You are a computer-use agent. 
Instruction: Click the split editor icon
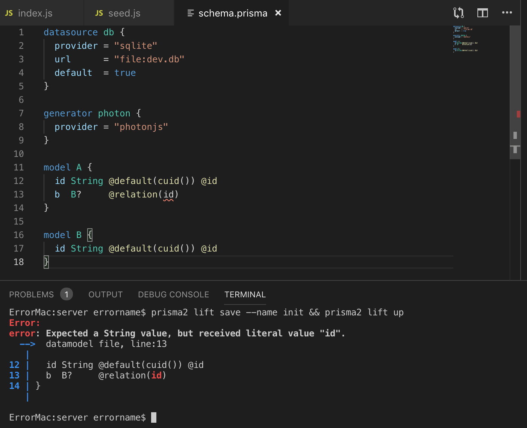[x=483, y=12]
